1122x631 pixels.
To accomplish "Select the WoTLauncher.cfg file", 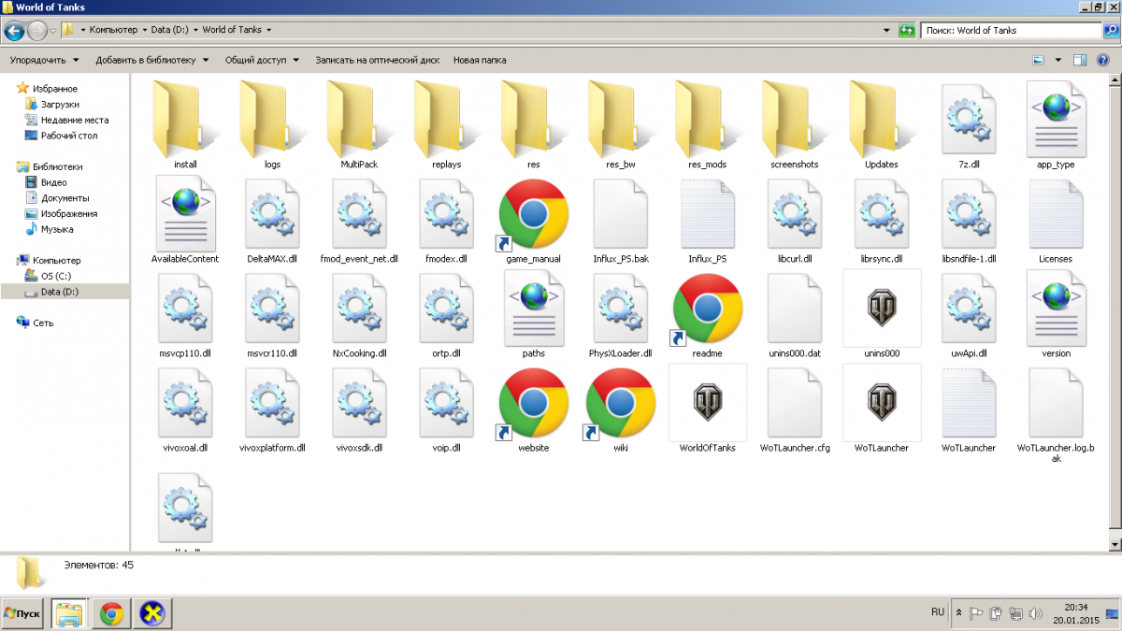I will pos(795,403).
